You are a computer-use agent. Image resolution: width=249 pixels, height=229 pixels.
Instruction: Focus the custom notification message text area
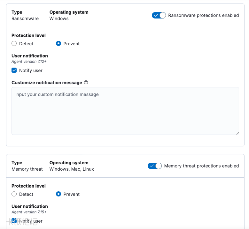click(x=125, y=111)
